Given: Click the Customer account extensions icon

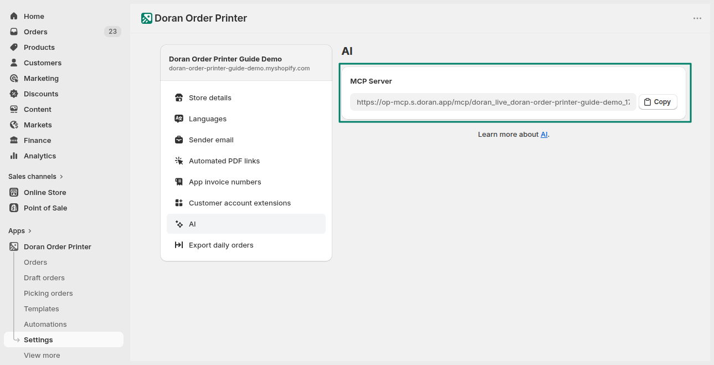Looking at the screenshot, I should click(179, 203).
